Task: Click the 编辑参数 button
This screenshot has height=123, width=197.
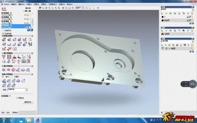Action: click(x=28, y=102)
